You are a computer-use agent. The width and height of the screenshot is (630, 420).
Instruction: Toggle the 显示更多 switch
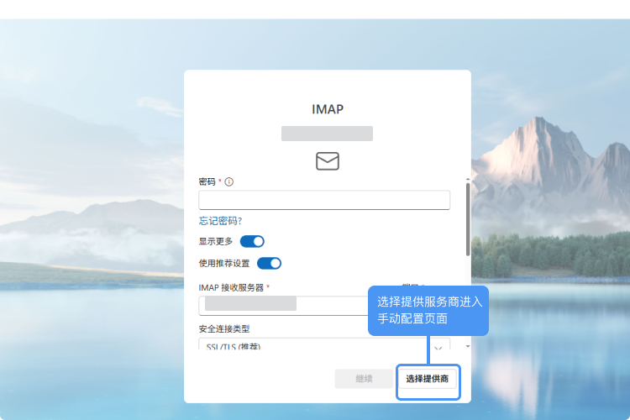(x=252, y=241)
